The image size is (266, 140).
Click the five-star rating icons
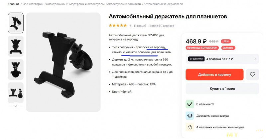[118, 26]
